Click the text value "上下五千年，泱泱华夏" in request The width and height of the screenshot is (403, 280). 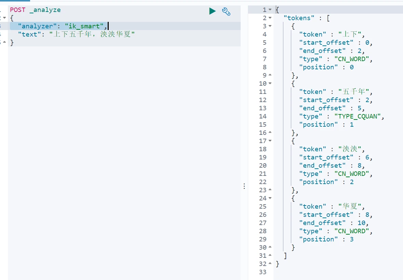[92, 34]
